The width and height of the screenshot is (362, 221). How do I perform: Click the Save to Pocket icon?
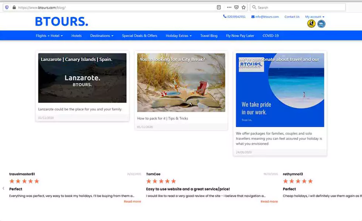236,7
